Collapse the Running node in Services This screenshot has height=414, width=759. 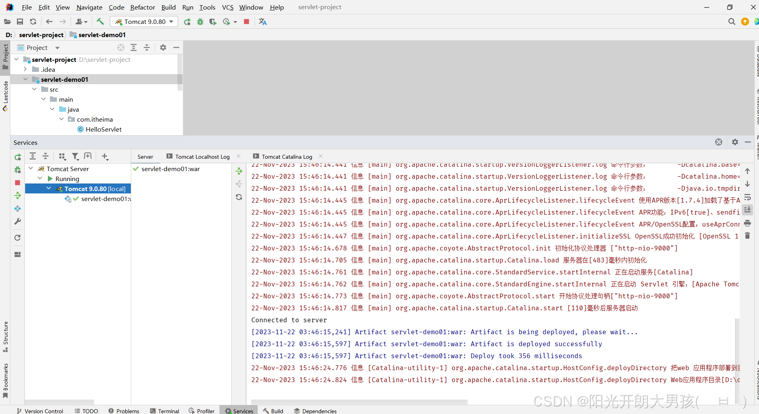pyautogui.click(x=40, y=179)
